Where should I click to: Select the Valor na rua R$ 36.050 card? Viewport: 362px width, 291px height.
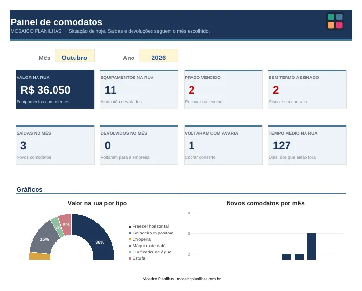(55, 89)
